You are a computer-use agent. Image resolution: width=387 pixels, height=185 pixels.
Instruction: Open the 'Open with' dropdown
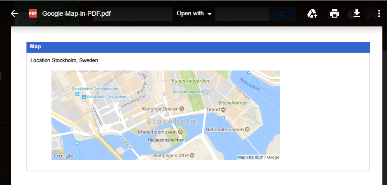[194, 13]
